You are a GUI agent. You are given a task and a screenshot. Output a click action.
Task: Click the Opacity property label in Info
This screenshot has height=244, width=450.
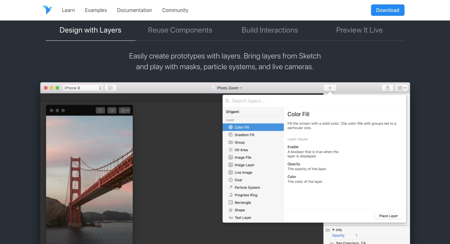click(x=338, y=235)
